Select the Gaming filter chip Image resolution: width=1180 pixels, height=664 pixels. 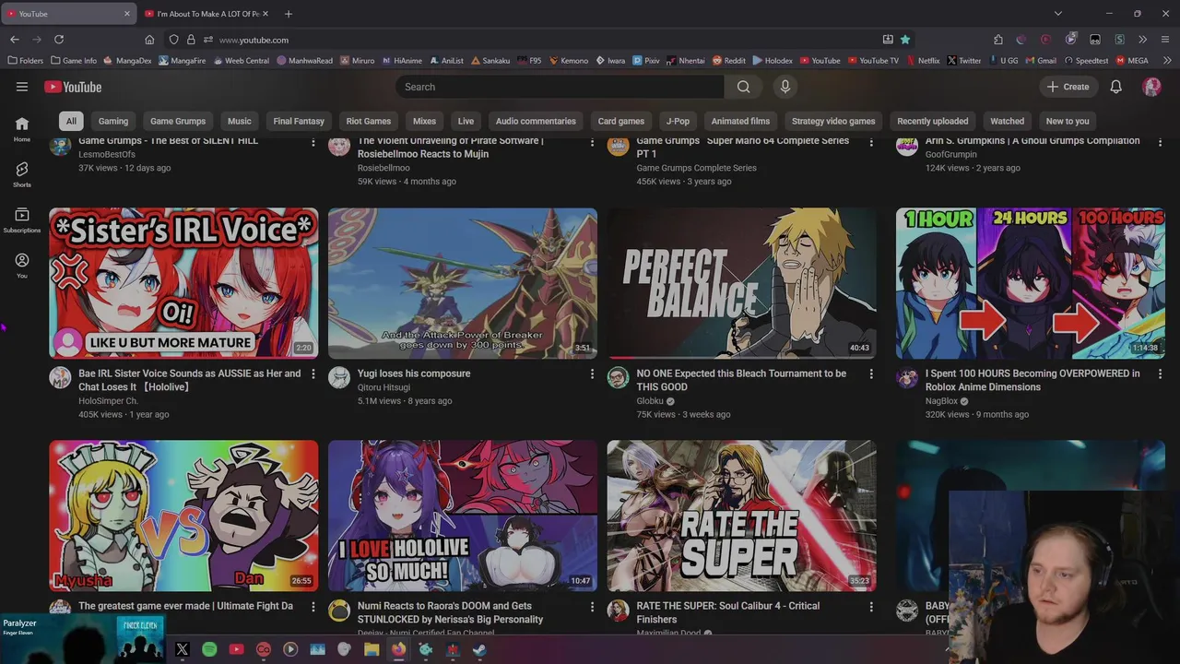pos(113,121)
